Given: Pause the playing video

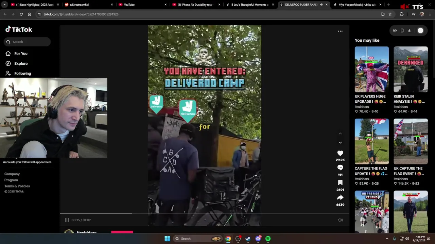Looking at the screenshot, I should [x=67, y=220].
